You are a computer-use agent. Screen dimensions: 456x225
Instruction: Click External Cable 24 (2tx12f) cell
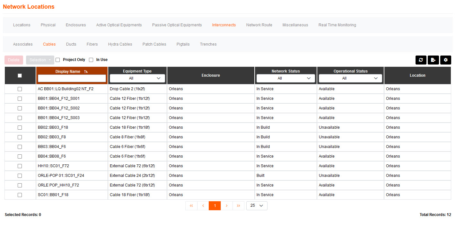pos(137,176)
